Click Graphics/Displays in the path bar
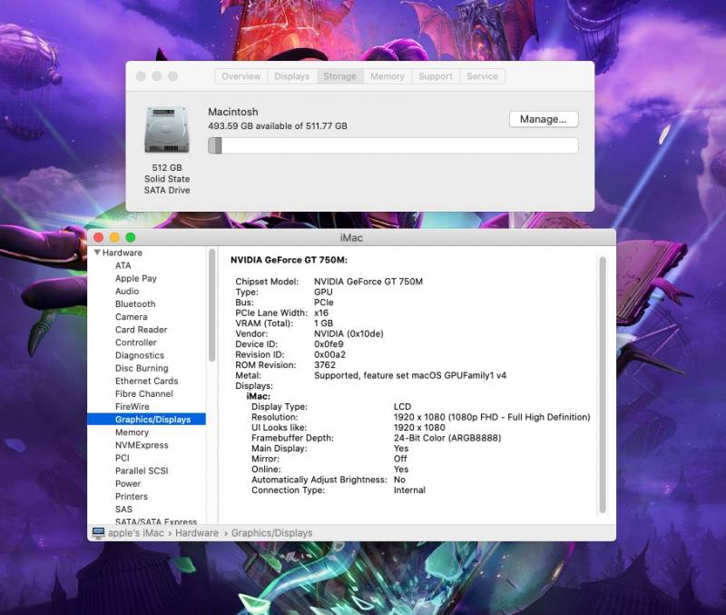 (x=271, y=533)
